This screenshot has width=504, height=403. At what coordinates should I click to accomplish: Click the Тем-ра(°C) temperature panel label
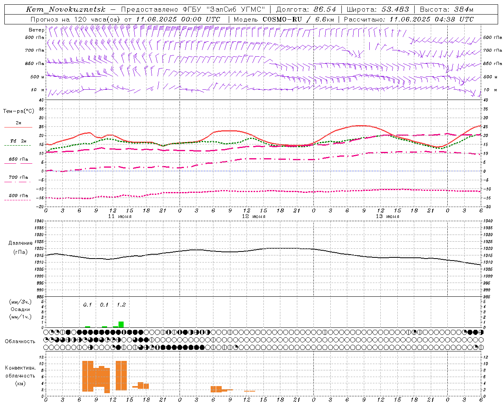click(x=19, y=111)
